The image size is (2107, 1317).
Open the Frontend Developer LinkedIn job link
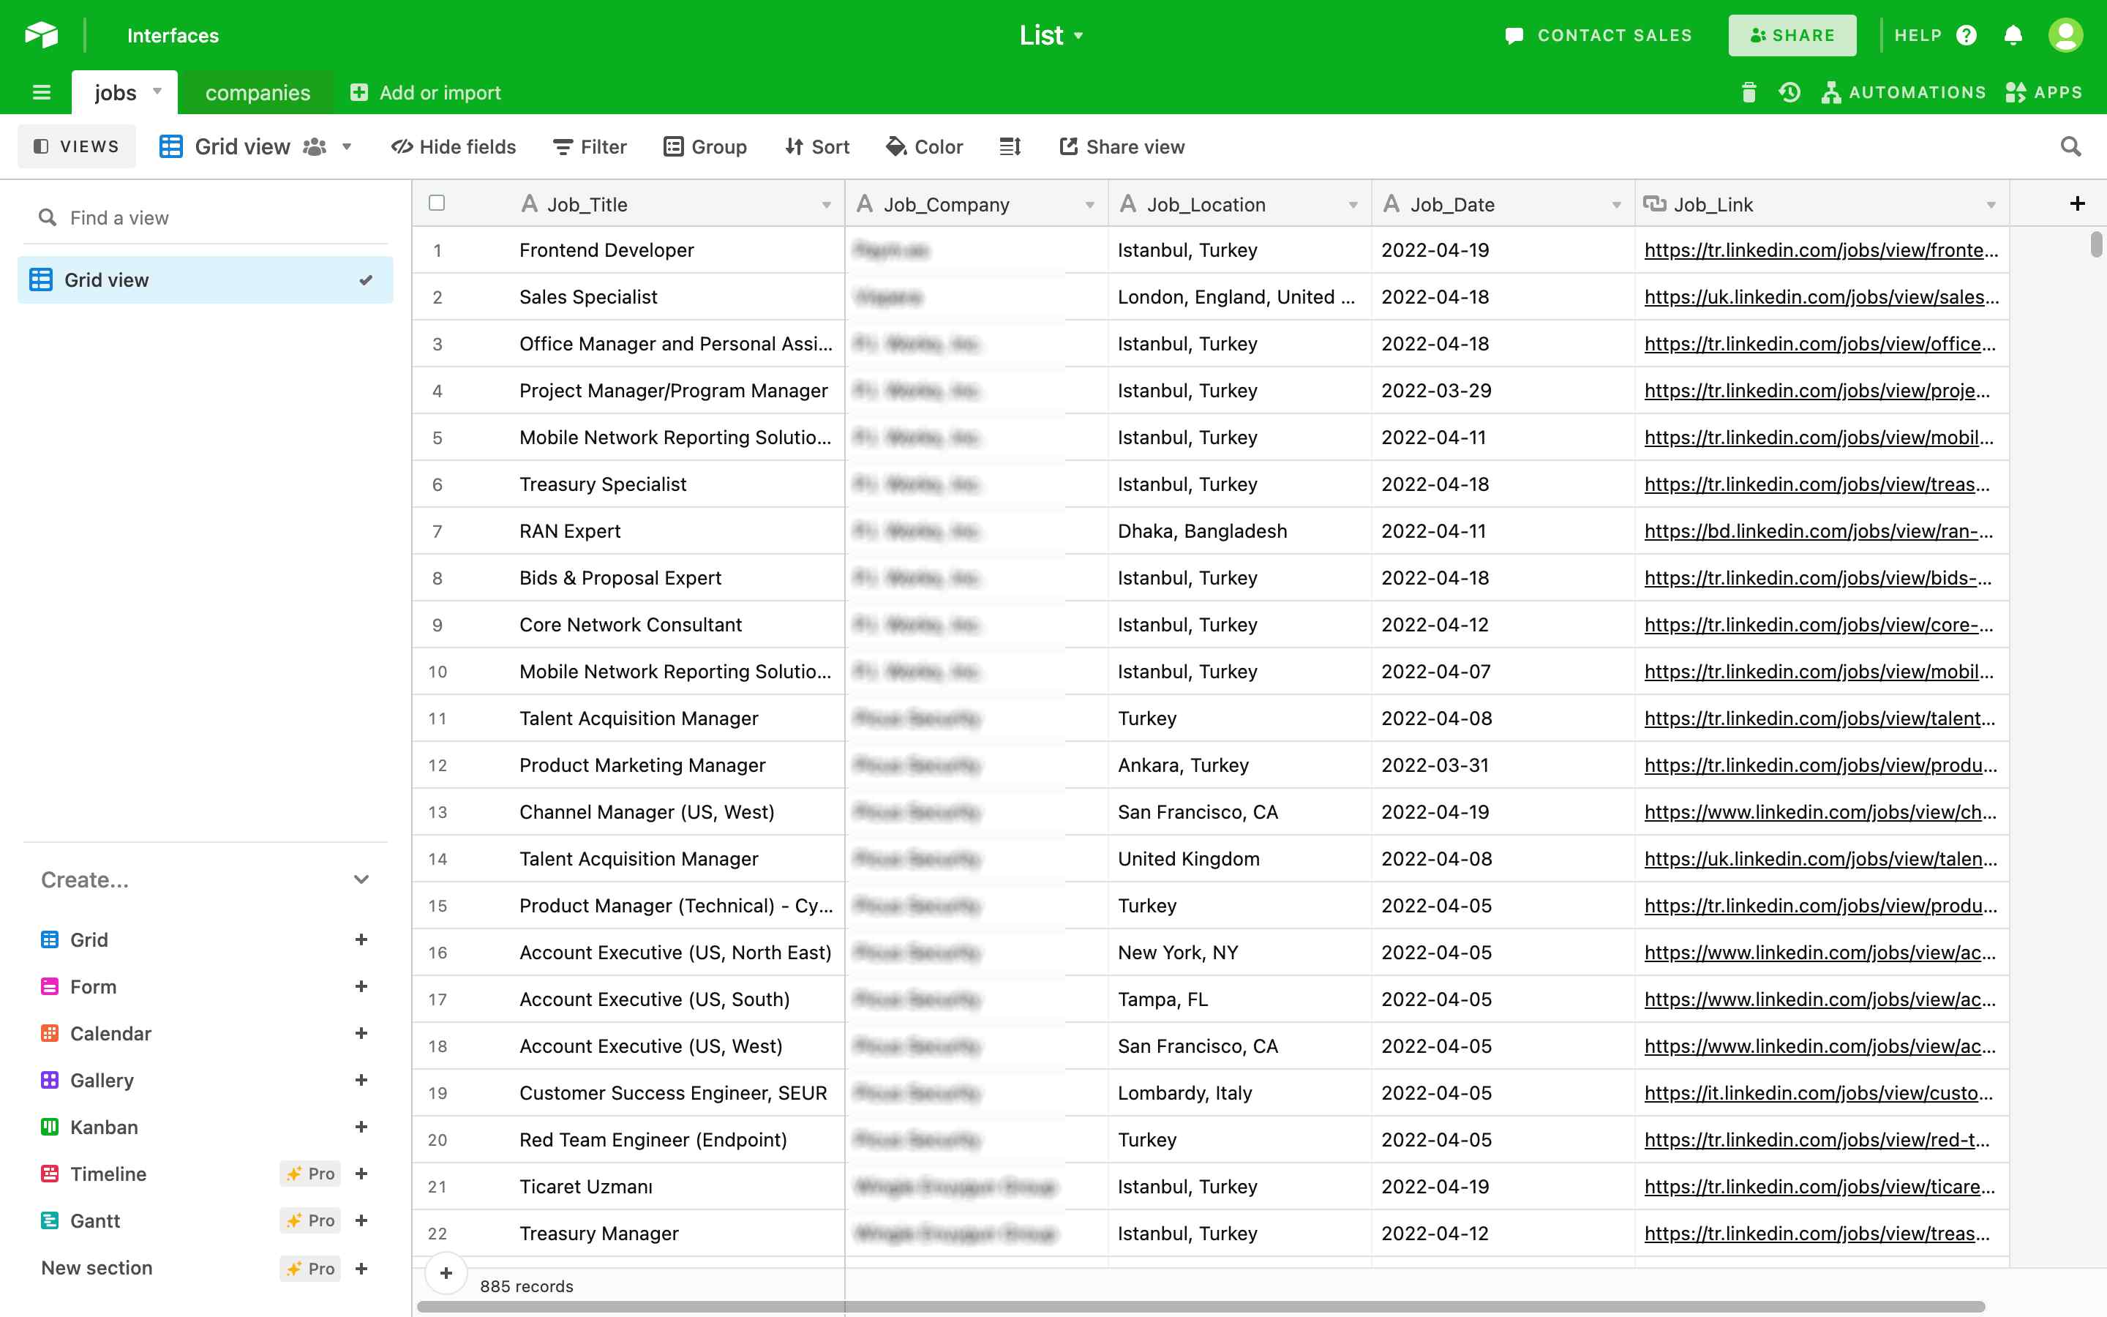pos(1819,250)
